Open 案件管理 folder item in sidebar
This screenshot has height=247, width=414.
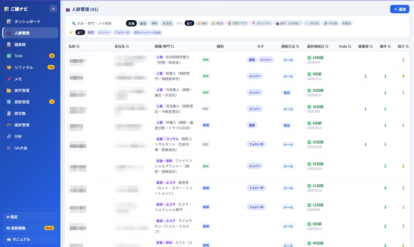point(30,91)
